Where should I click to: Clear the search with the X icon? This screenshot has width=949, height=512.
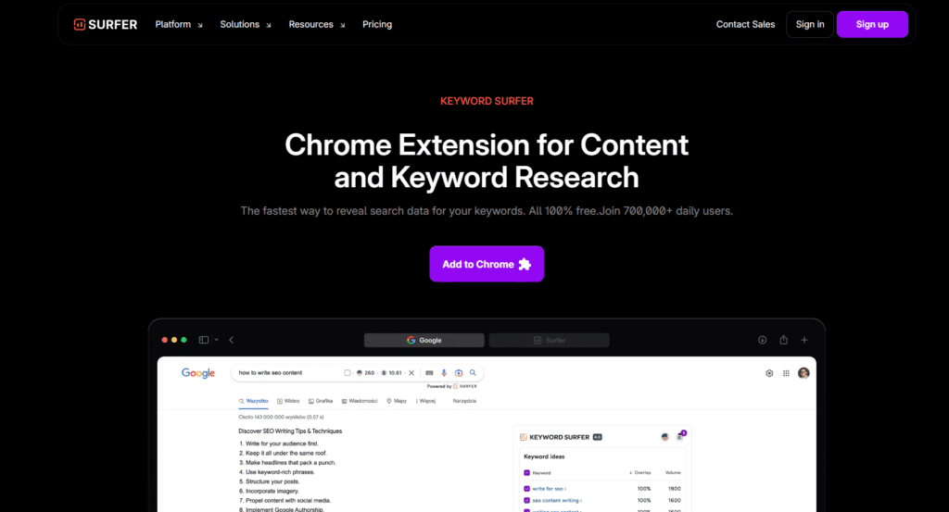(x=411, y=373)
